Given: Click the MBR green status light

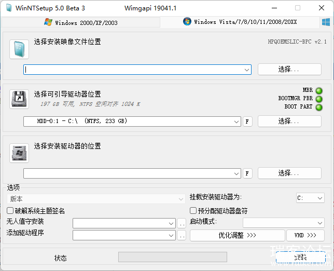Looking at the screenshot, I should pyautogui.click(x=319, y=91).
